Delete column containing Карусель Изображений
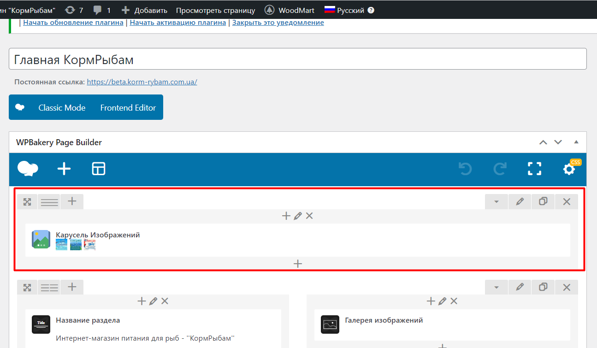 [x=309, y=216]
